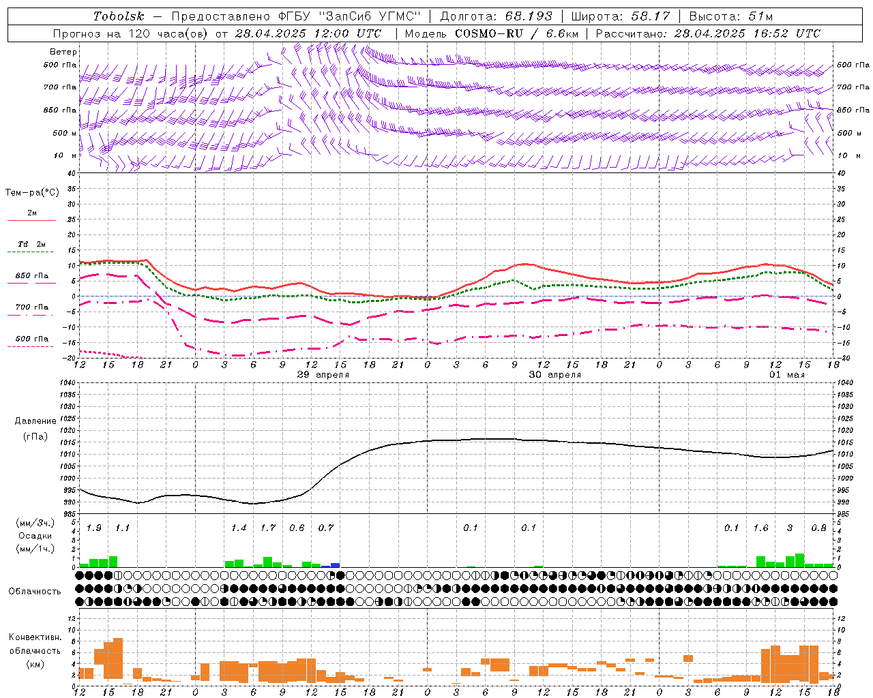This screenshot has height=698, width=873.
Task: Select the 'Предоставлено ФГБУ "ЗапСиб УГМС"' provider text
Action: pyautogui.click(x=296, y=16)
